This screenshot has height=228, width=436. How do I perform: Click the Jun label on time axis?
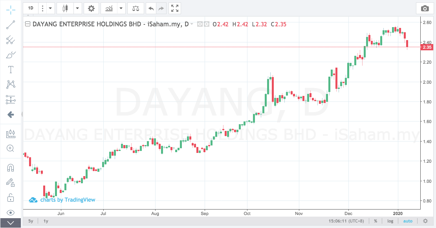coord(60,213)
